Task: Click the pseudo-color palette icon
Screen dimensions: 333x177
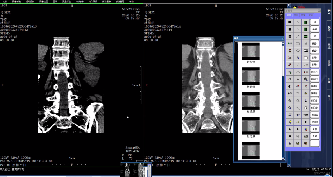Action: [298, 86]
